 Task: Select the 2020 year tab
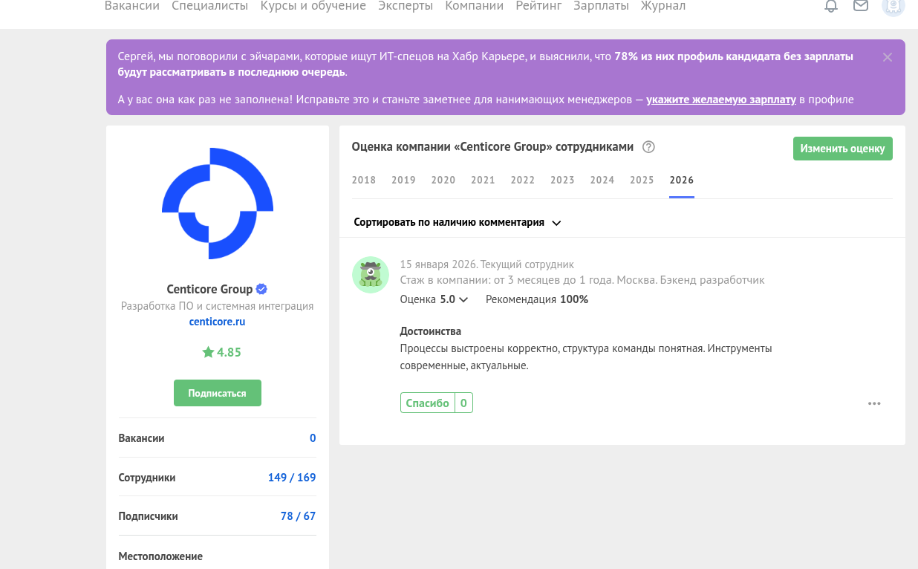pos(443,181)
